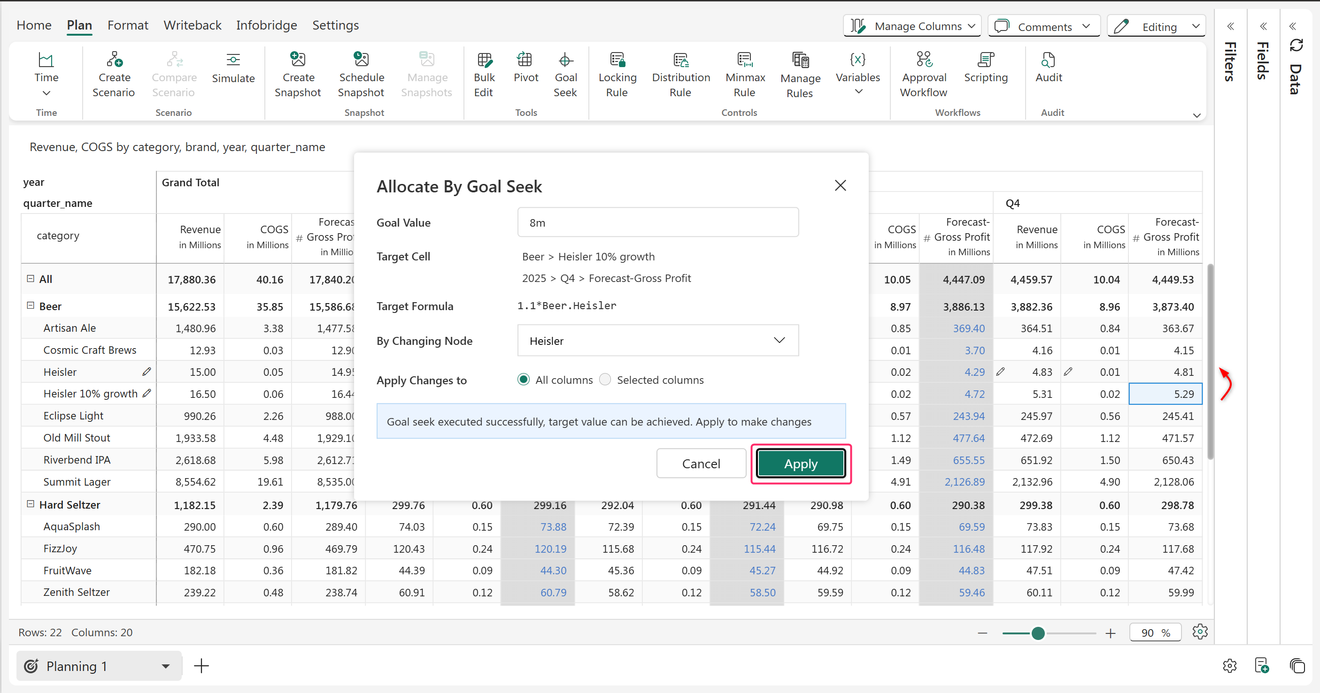
Task: Open the By Changing Node dropdown
Action: pos(657,340)
